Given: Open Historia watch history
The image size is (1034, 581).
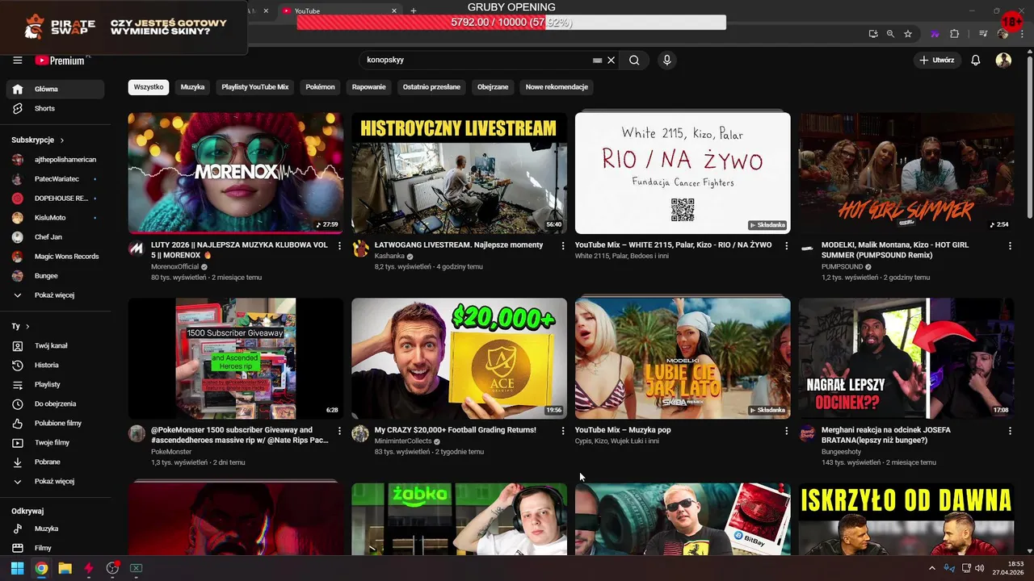Looking at the screenshot, I should tap(55, 365).
